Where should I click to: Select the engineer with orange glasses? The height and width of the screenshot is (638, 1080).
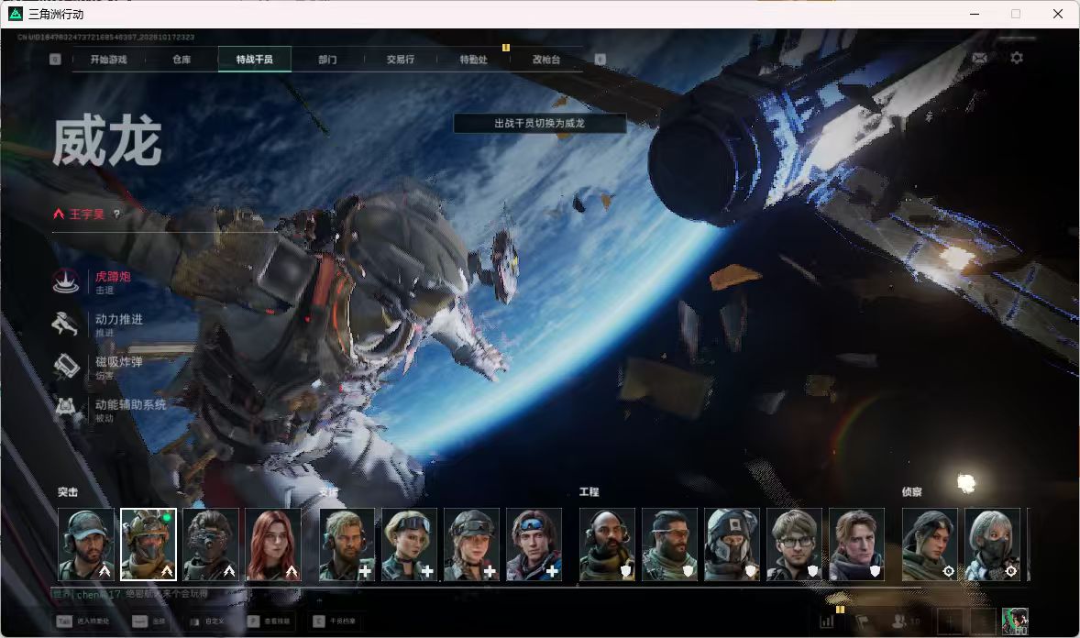click(669, 544)
